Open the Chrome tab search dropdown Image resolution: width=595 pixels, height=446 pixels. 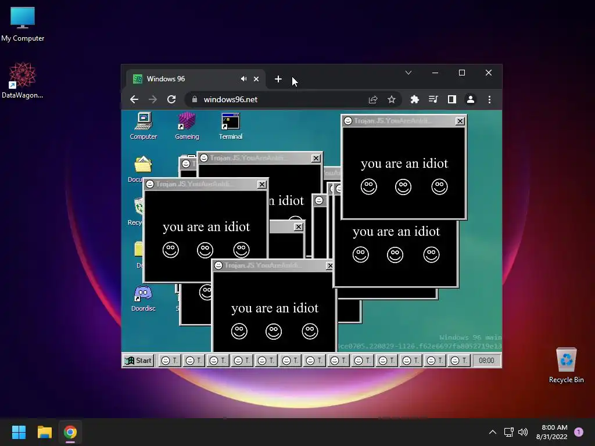click(x=408, y=73)
